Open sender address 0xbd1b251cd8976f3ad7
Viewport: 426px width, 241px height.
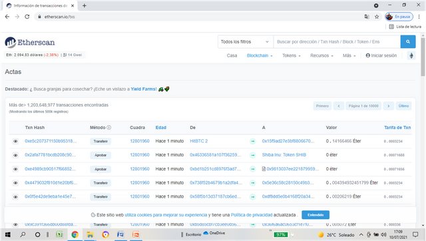216,168
